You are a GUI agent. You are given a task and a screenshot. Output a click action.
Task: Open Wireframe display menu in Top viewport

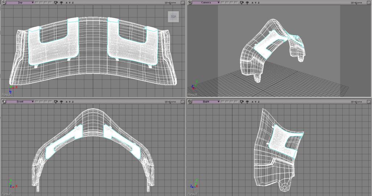pyautogui.click(x=170, y=3)
